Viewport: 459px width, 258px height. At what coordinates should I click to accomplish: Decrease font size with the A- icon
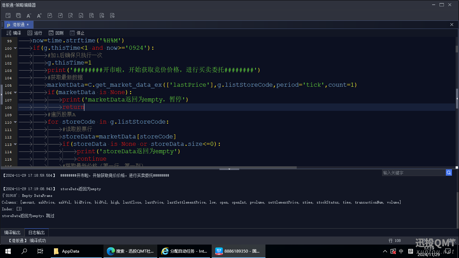coord(29,15)
